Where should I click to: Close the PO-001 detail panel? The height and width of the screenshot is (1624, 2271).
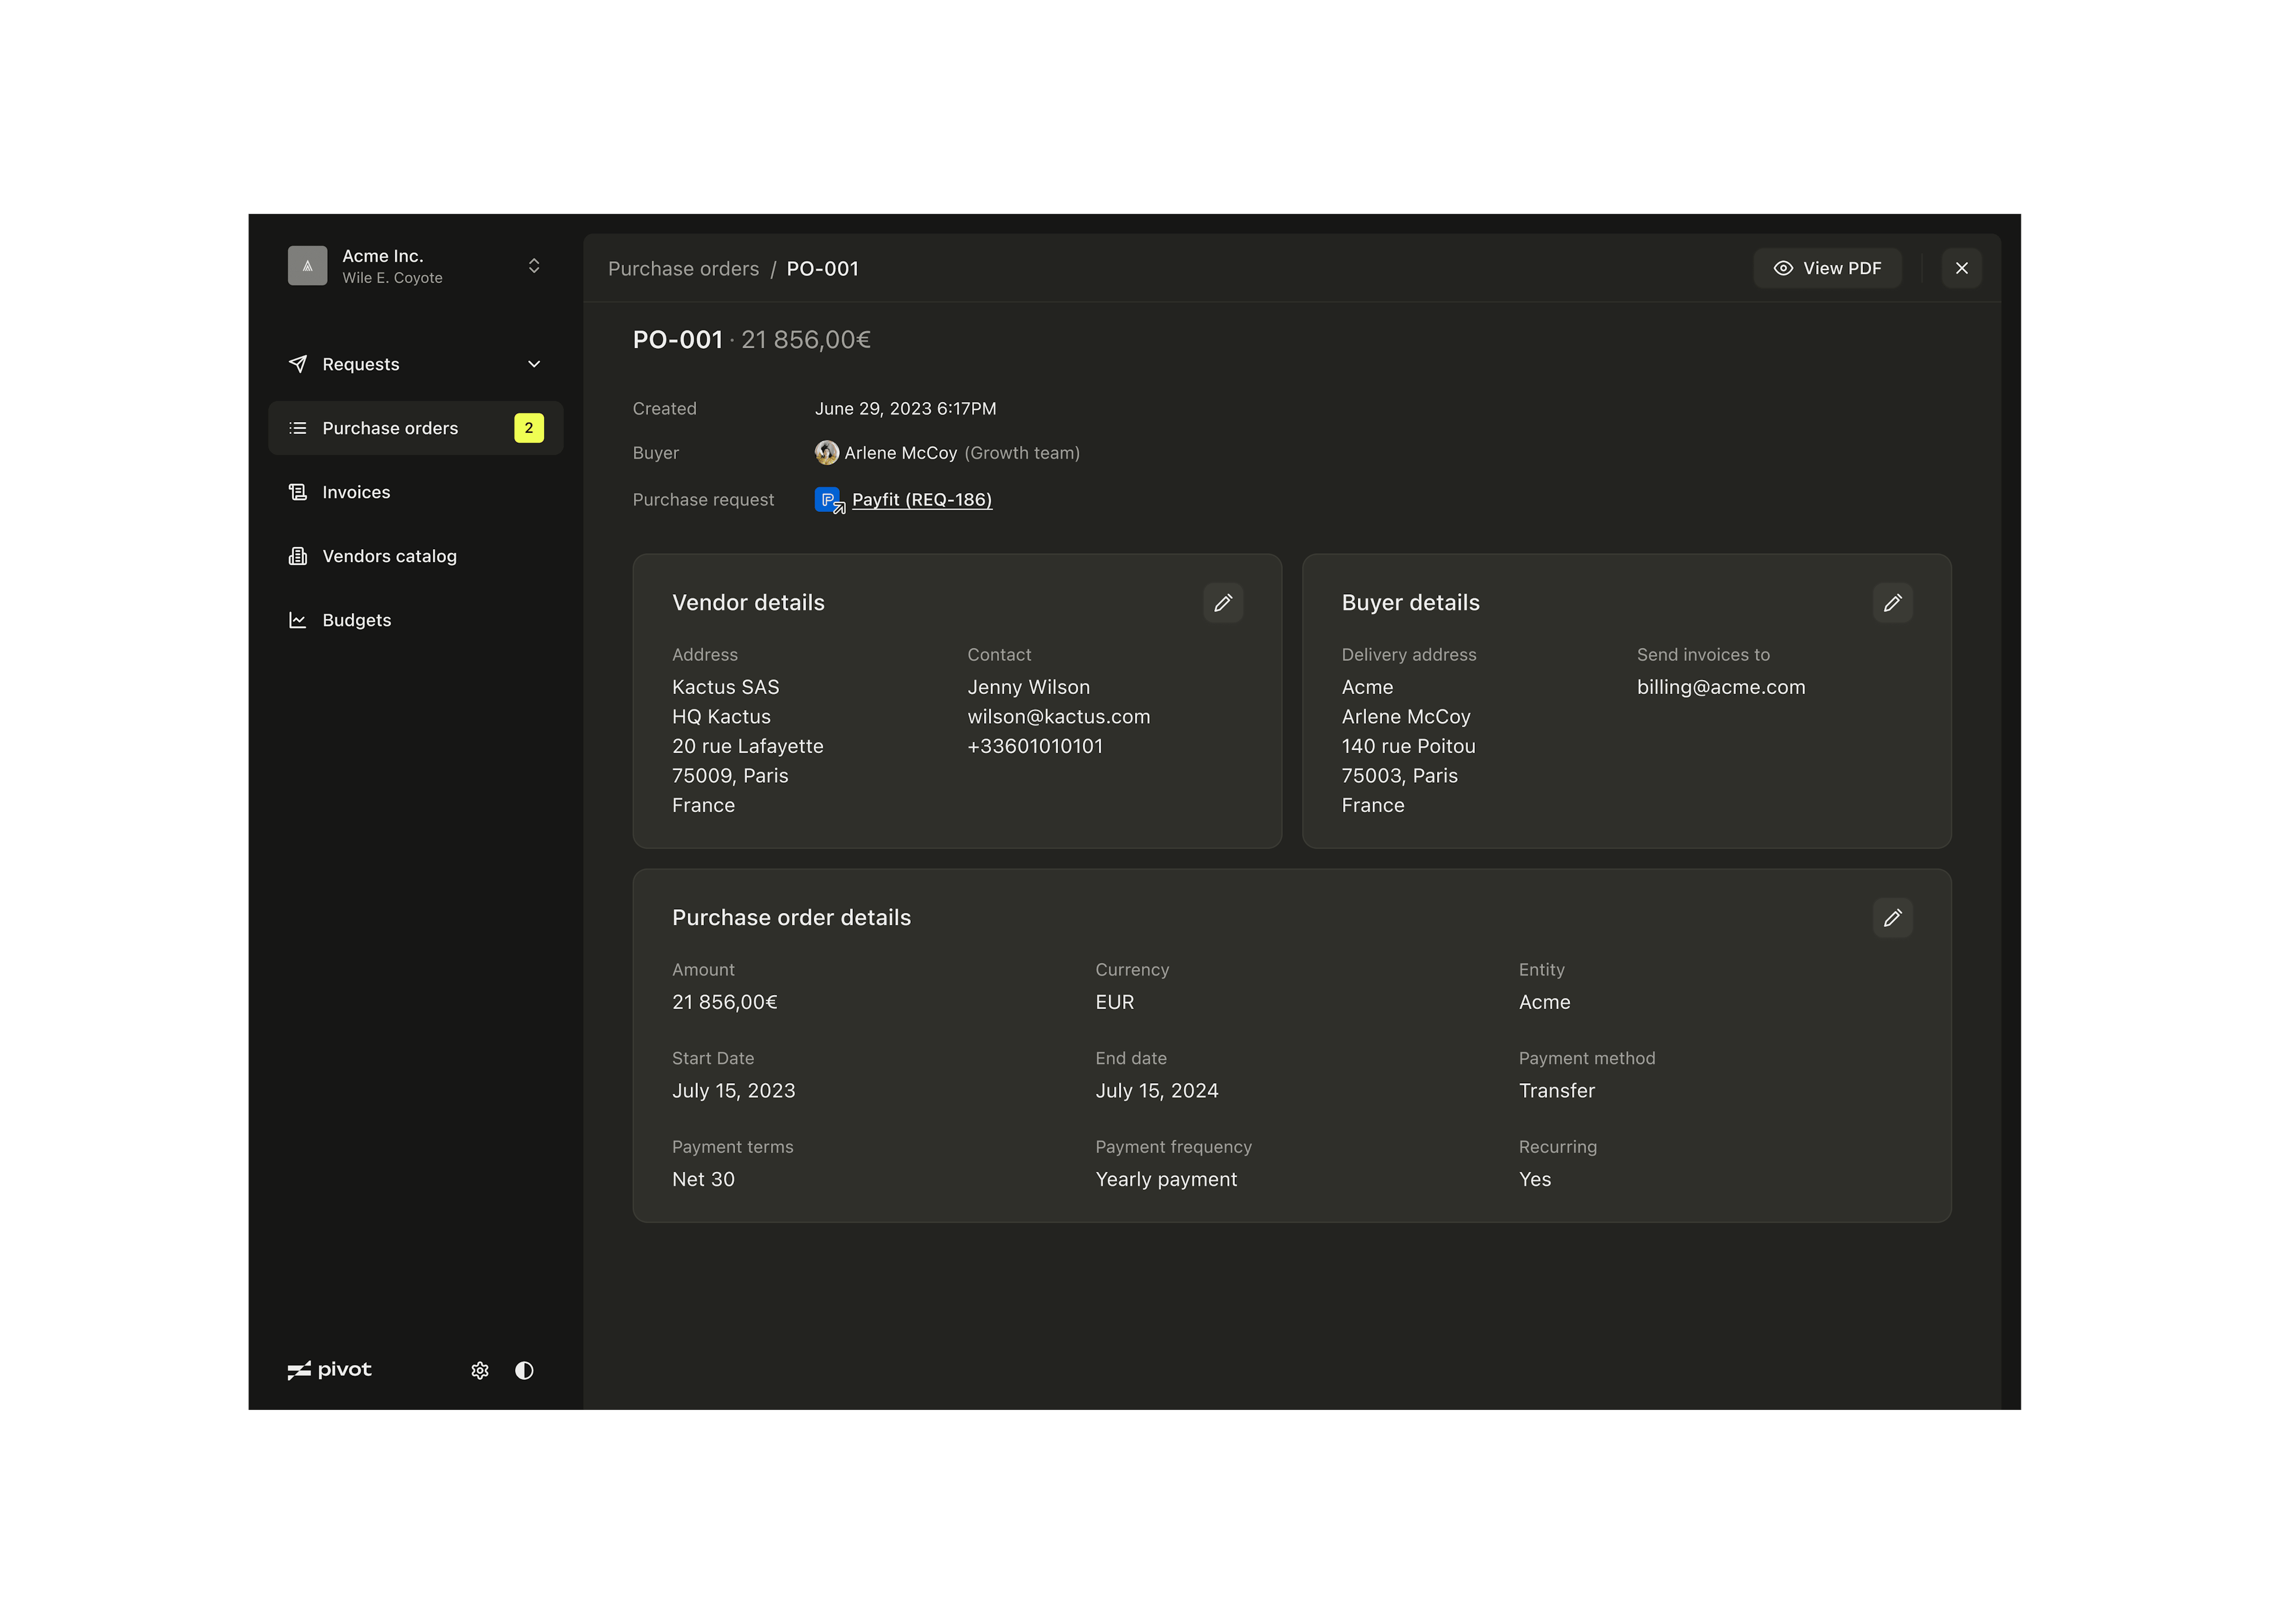click(1961, 268)
